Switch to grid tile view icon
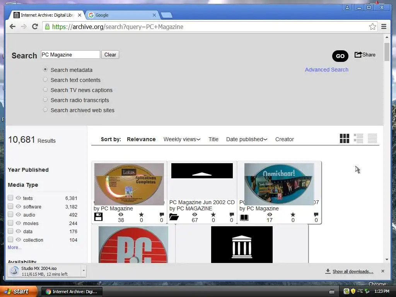Screen dimensions: 396x297 (345, 139)
